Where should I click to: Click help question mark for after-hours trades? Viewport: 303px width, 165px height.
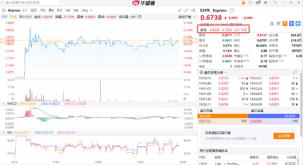point(201,72)
